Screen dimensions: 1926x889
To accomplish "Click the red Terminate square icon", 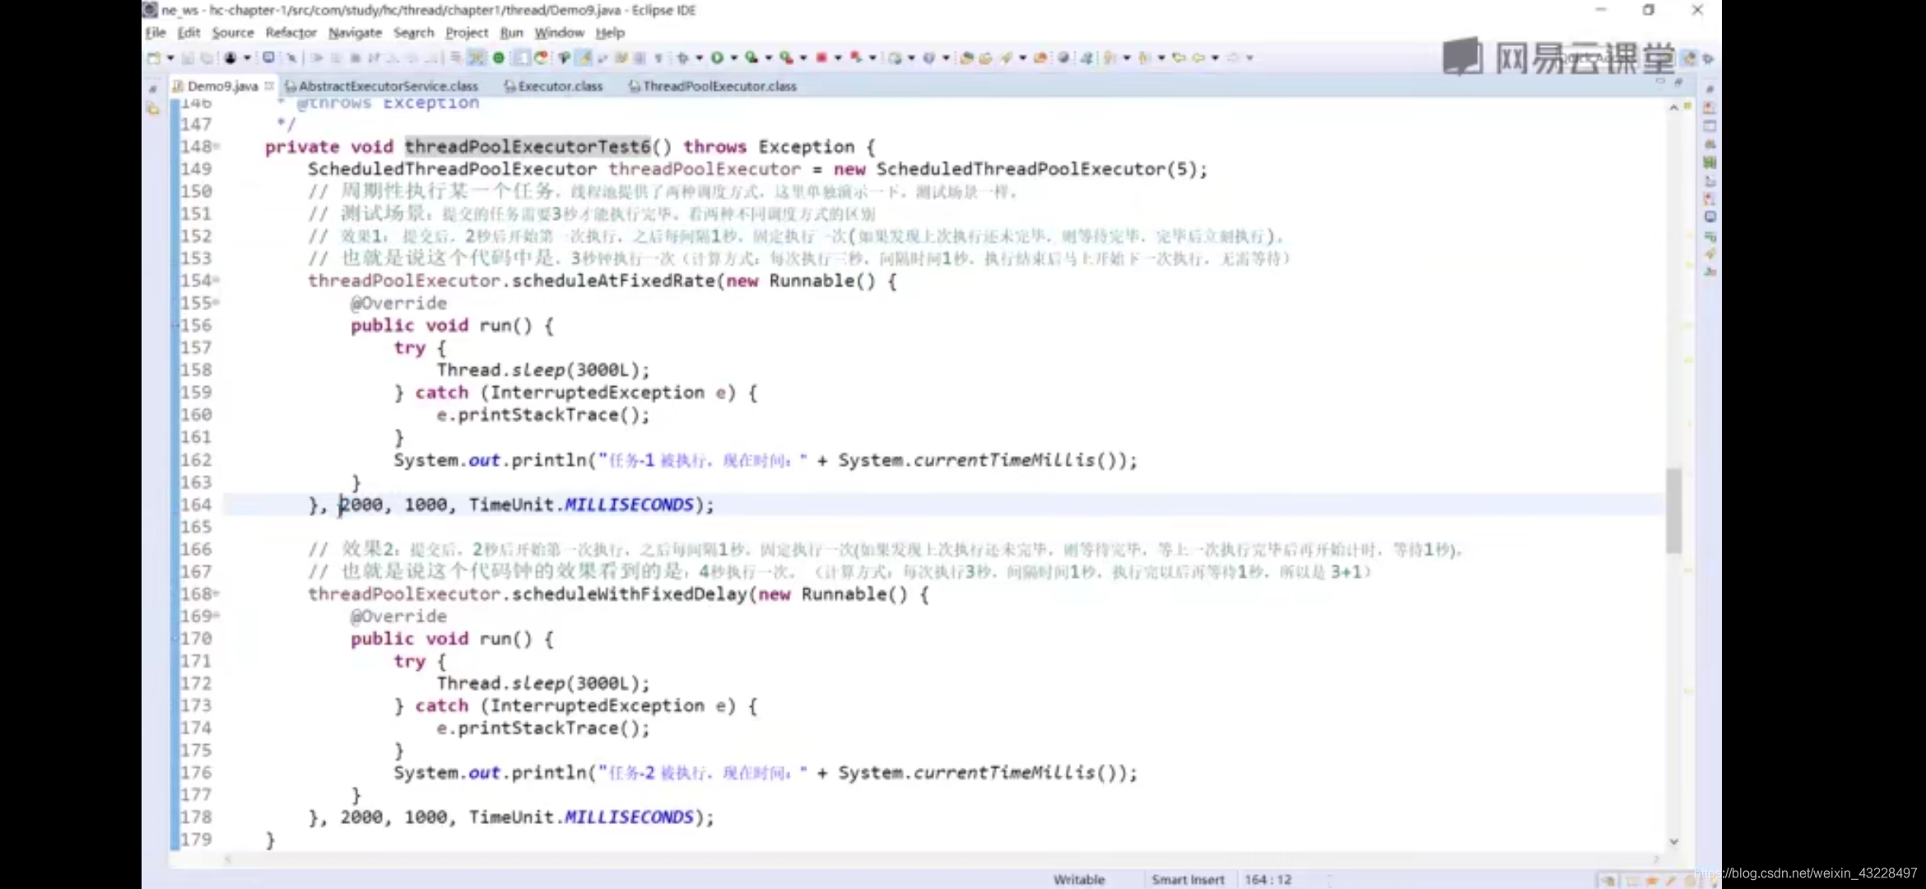I will 821,58.
